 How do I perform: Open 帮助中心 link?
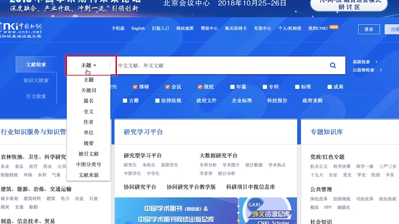point(209,28)
